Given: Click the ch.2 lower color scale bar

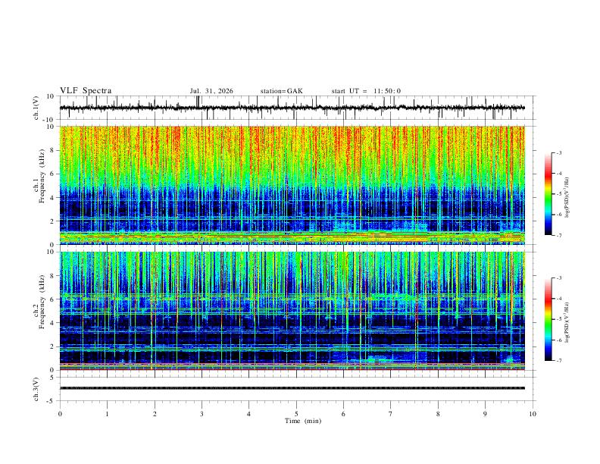Looking at the screenshot, I should tap(548, 319).
